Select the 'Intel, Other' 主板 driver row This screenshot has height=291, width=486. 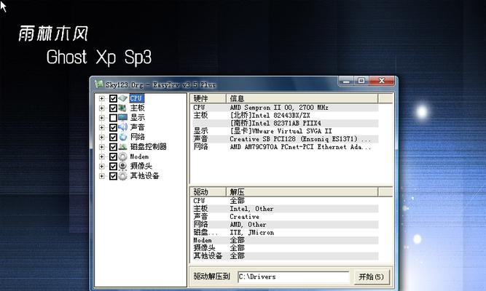coord(284,209)
